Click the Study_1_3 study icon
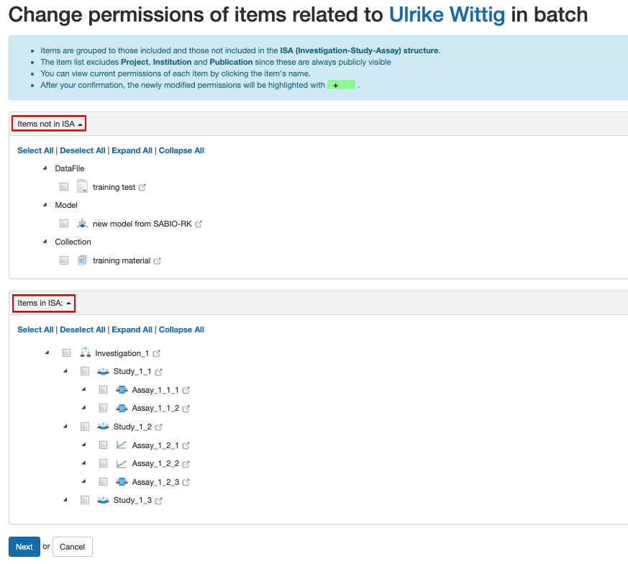628x564 pixels. (103, 500)
